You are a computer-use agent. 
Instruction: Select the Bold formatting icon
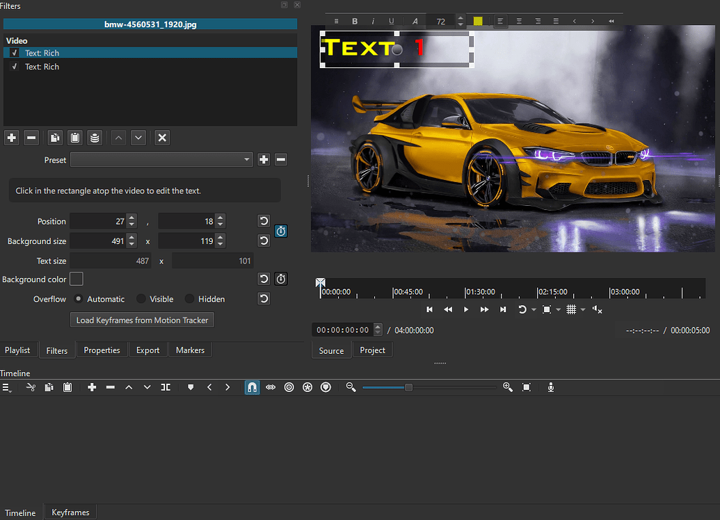[x=355, y=21]
